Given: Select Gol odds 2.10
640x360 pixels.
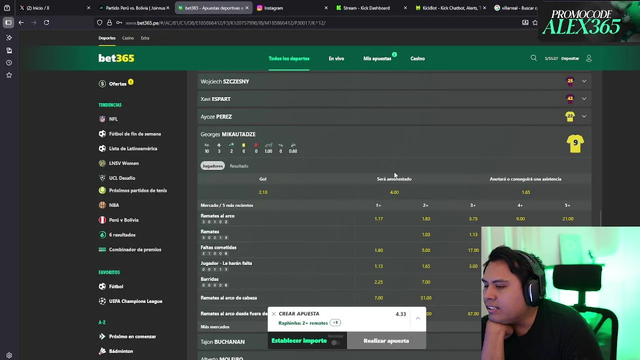Looking at the screenshot, I should click(x=263, y=192).
